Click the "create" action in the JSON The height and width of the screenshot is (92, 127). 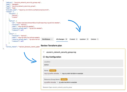[x=15, y=17]
